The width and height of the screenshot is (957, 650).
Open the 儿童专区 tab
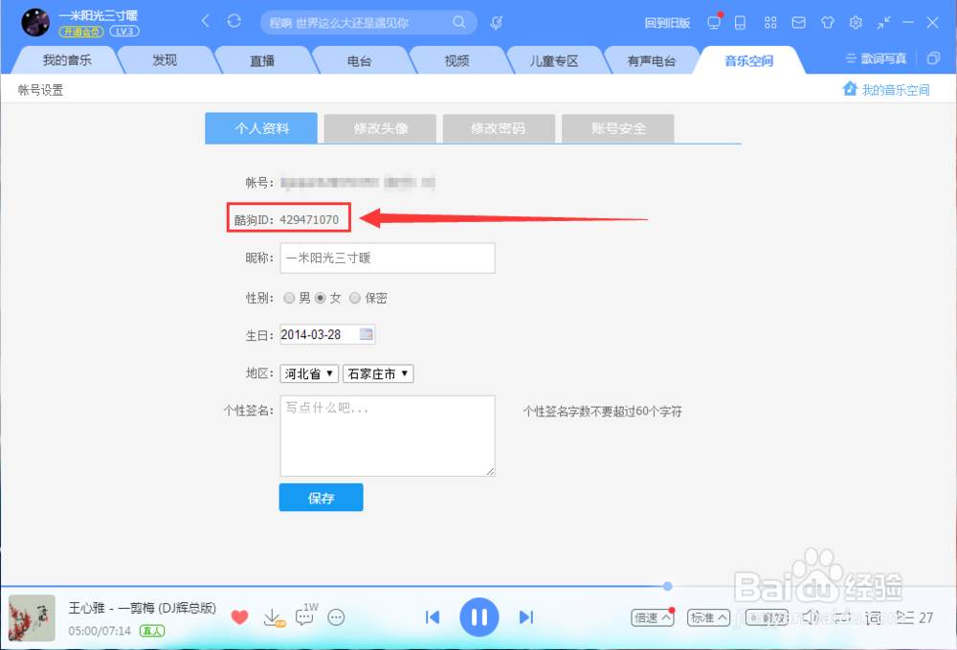554,59
